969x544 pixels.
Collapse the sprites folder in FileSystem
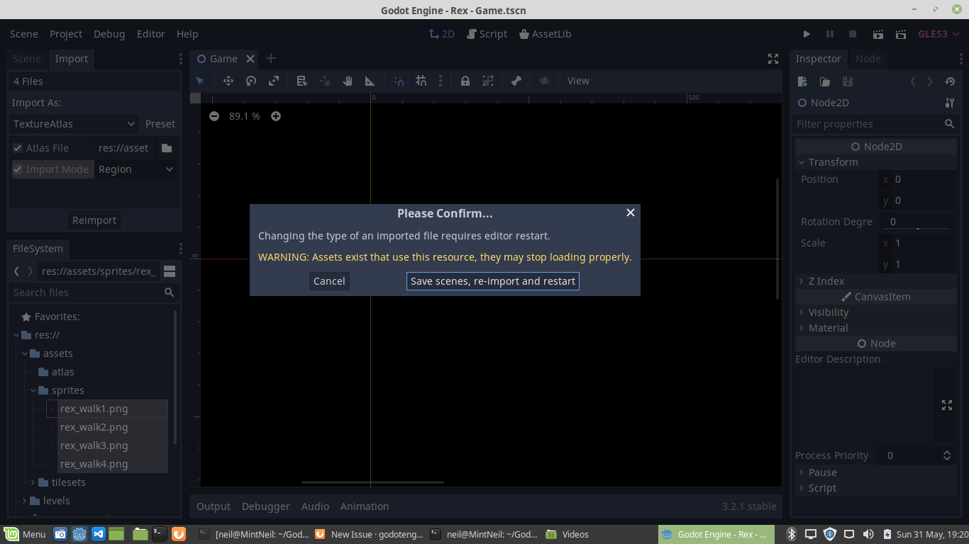click(33, 390)
